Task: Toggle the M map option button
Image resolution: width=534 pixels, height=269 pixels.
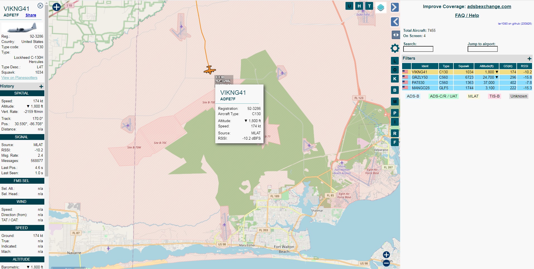Action: pyautogui.click(x=395, y=101)
